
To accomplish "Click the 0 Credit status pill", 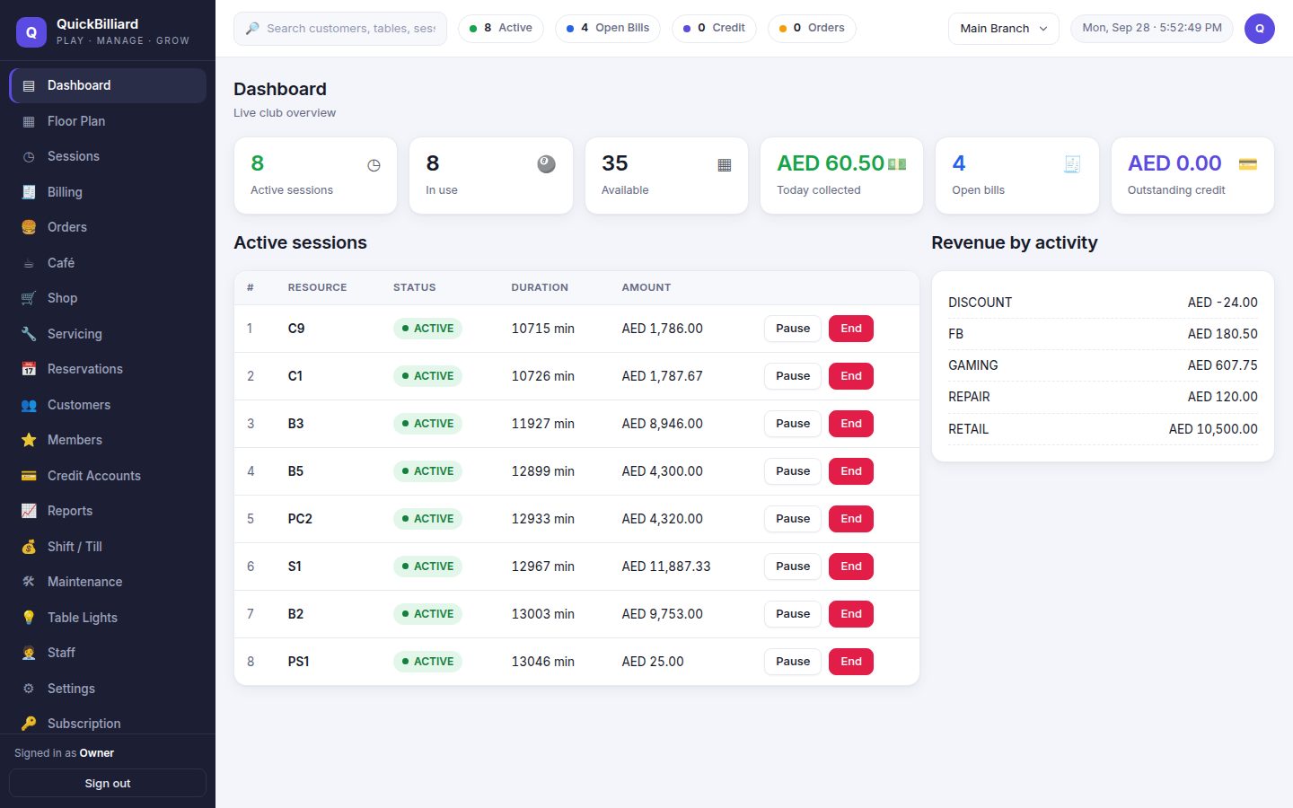I will pos(714,29).
